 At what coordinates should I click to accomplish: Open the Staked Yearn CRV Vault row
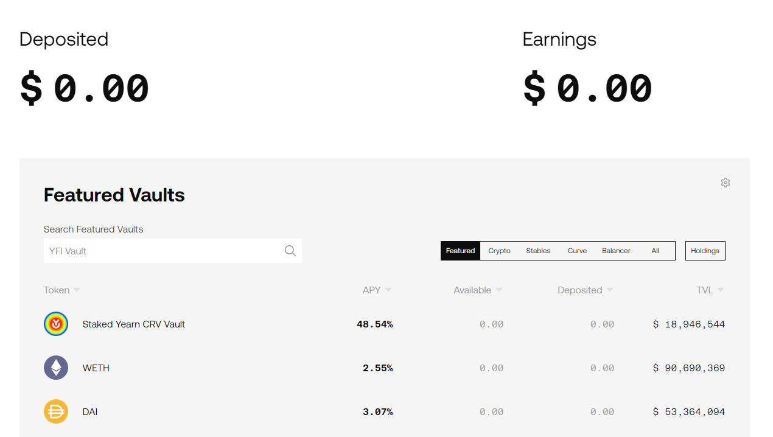[385, 324]
